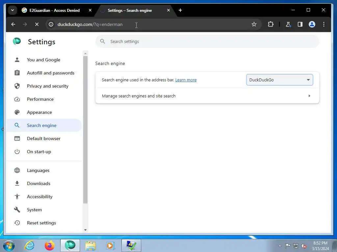Image resolution: width=337 pixels, height=252 pixels.
Task: Open Windows Explorer folder in taskbar
Action: pos(91,245)
